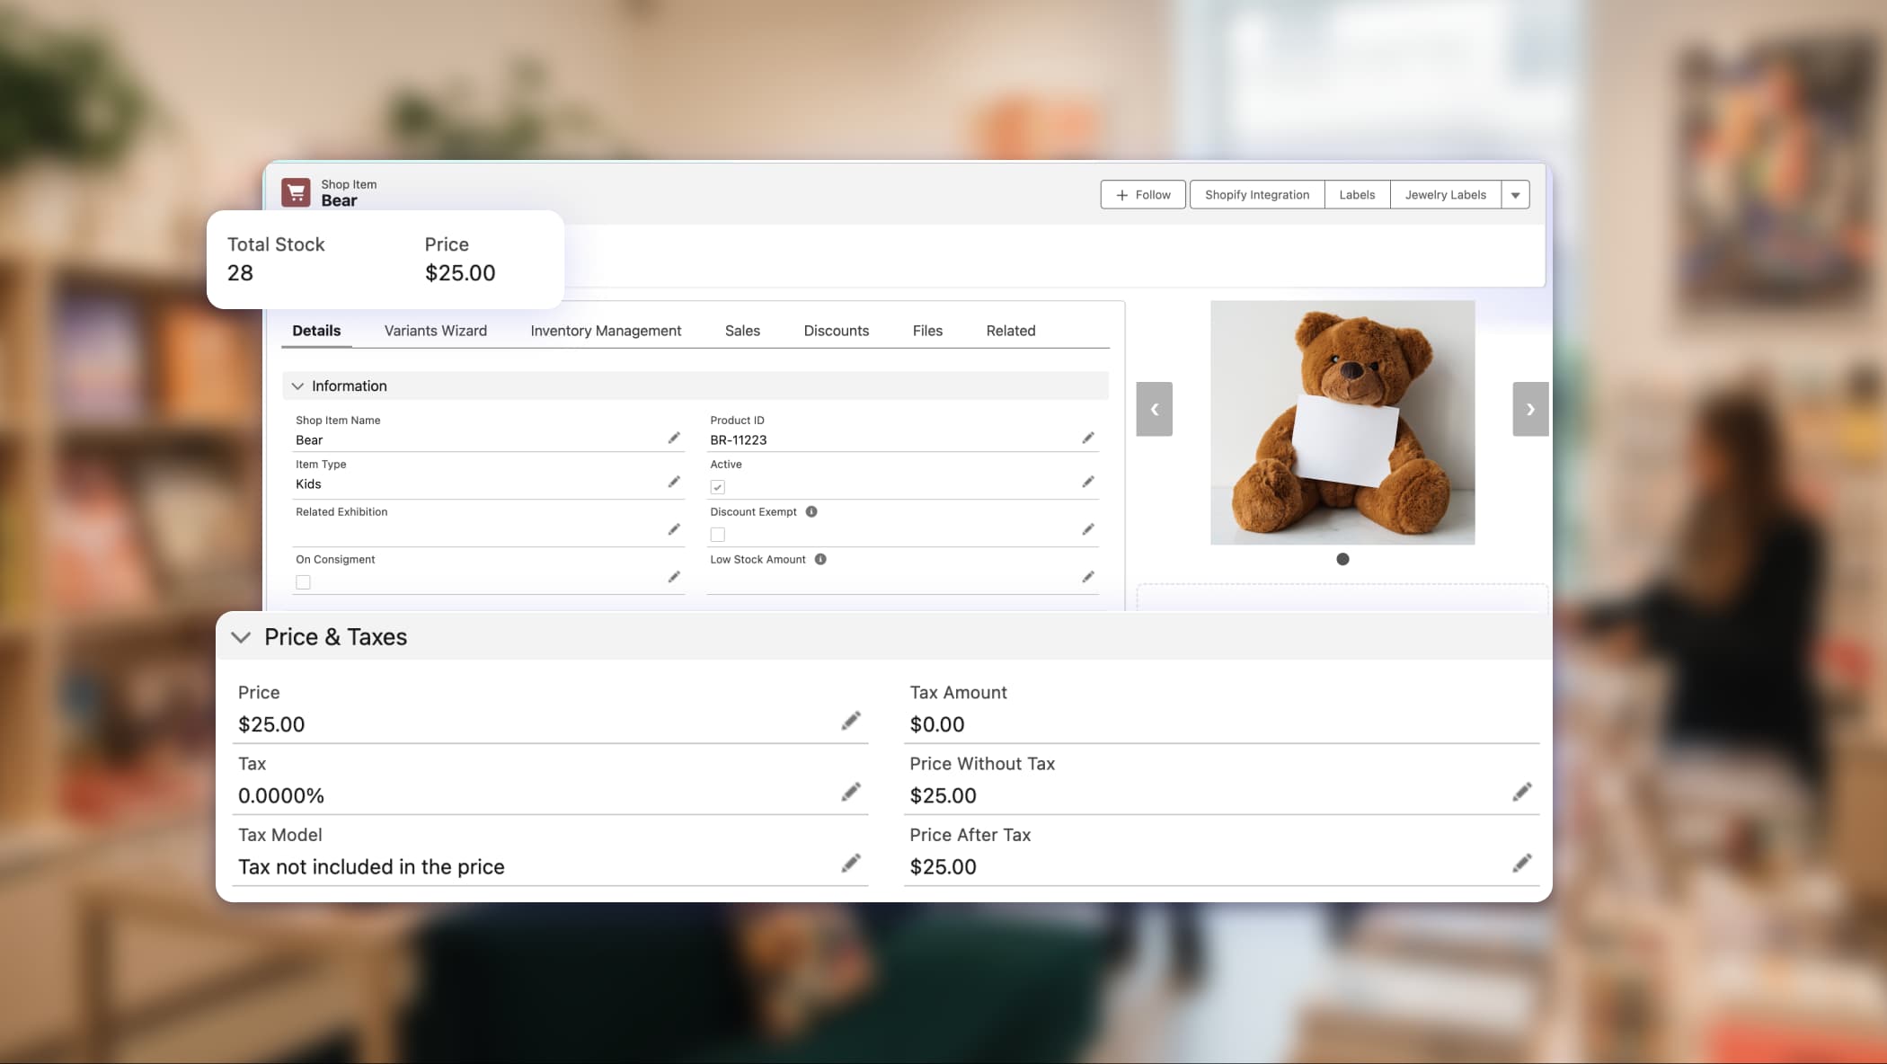1887x1064 pixels.
Task: Edit the Product ID using its pencil icon
Action: tap(1087, 438)
